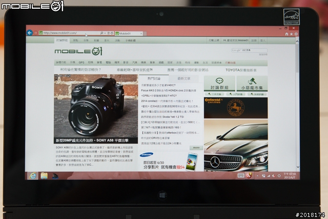This screenshot has width=328, height=219.
Task: Switch to 最新文章 tab
Action: 183,78
